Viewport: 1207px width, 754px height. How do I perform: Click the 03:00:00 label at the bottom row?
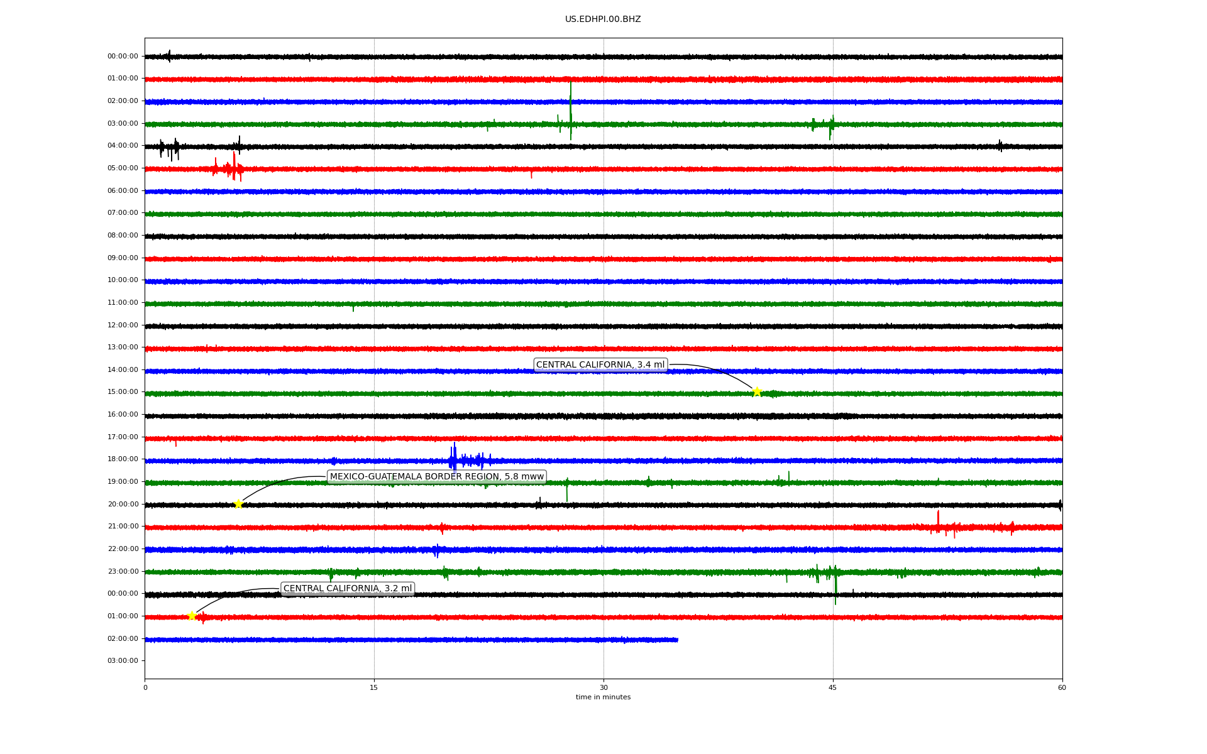123,661
